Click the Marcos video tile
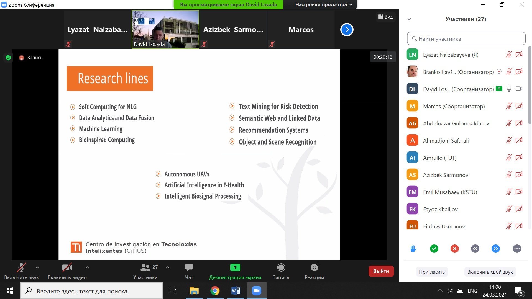Image resolution: width=532 pixels, height=299 pixels. point(301,29)
